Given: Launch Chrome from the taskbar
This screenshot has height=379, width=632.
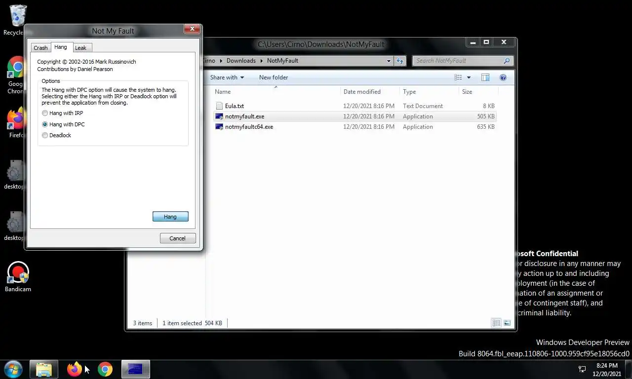Looking at the screenshot, I should [105, 369].
